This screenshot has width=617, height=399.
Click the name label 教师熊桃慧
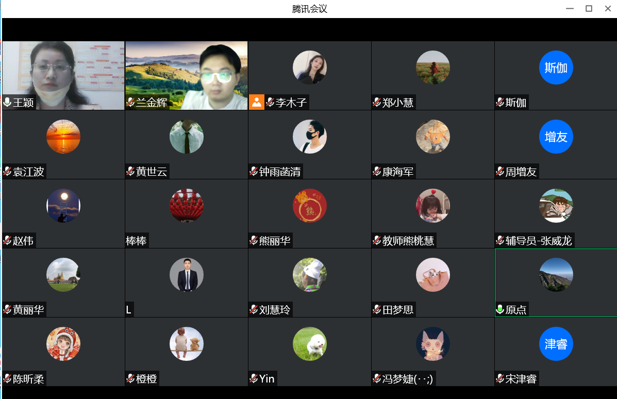point(408,240)
